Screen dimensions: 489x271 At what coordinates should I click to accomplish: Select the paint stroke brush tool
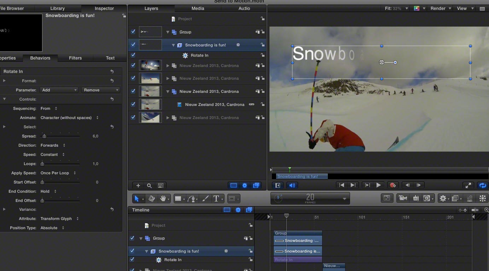tap(205, 199)
